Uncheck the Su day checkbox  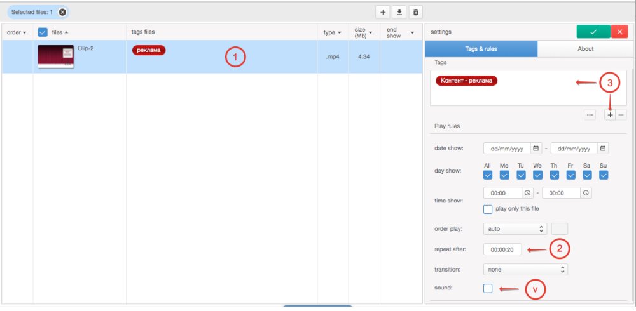[604, 175]
